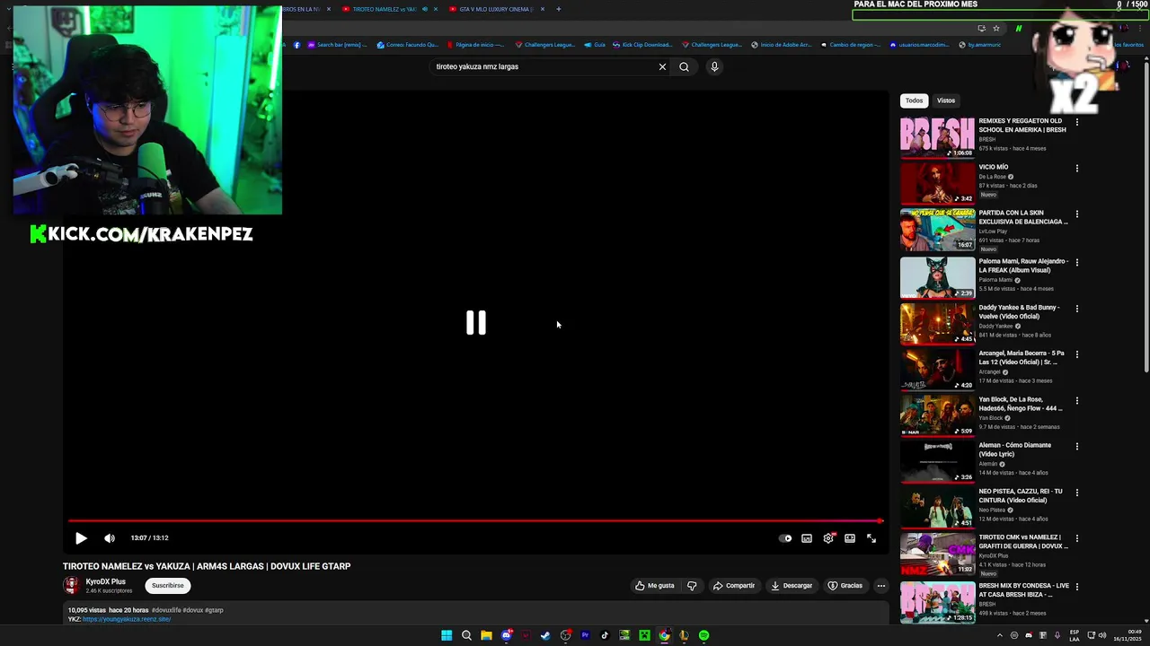
Task: Open Steam from the taskbar
Action: [545, 635]
